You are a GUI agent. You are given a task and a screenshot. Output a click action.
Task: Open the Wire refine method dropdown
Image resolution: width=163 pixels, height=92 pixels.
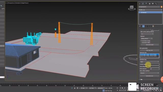[150, 73]
